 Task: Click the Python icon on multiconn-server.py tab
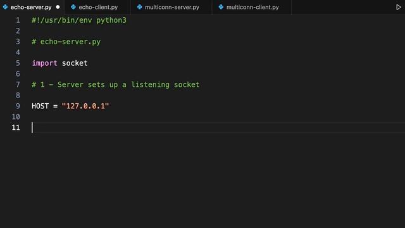[139, 7]
